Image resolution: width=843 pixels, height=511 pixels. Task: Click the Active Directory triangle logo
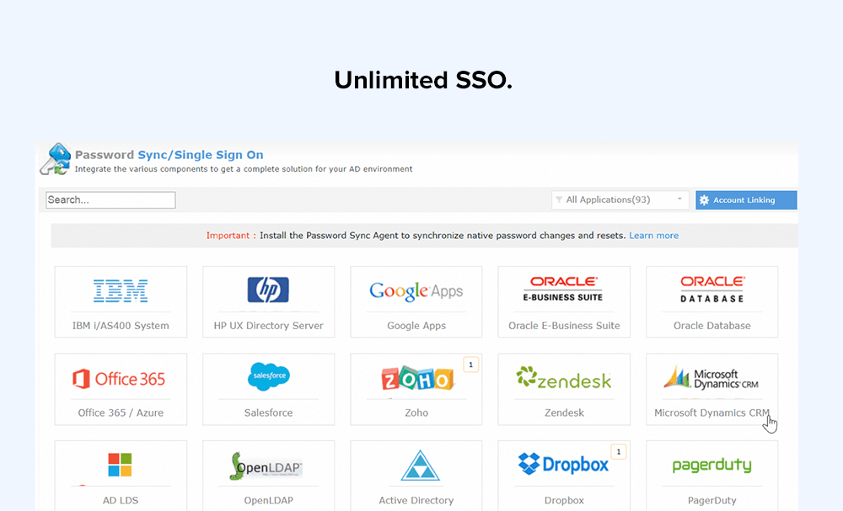[420, 466]
